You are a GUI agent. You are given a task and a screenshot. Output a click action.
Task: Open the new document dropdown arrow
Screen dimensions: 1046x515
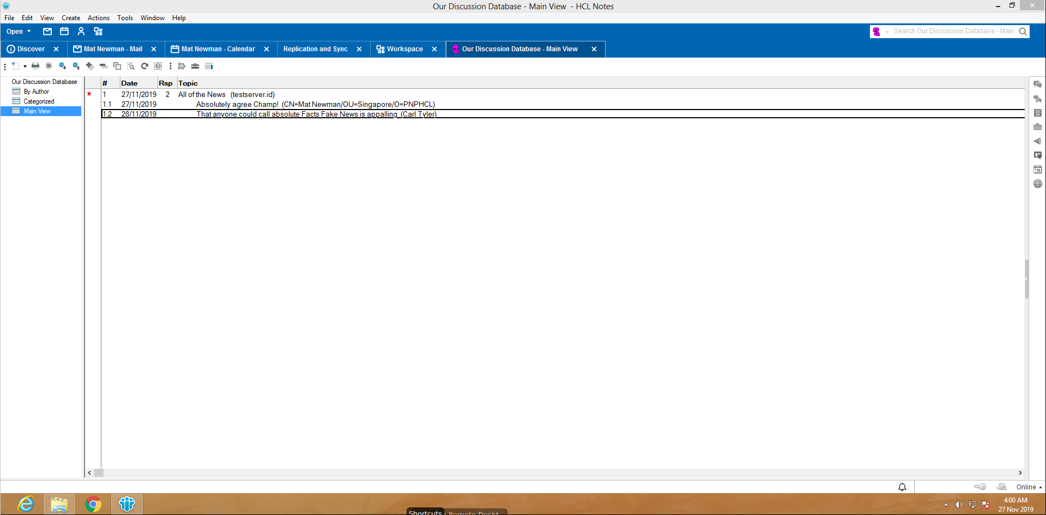(x=25, y=66)
